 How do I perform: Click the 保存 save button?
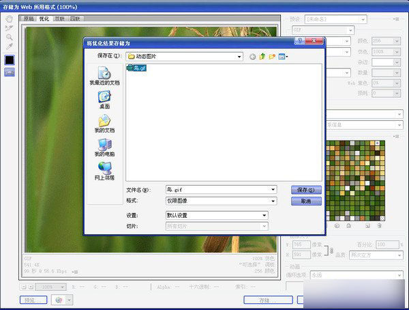pos(306,190)
